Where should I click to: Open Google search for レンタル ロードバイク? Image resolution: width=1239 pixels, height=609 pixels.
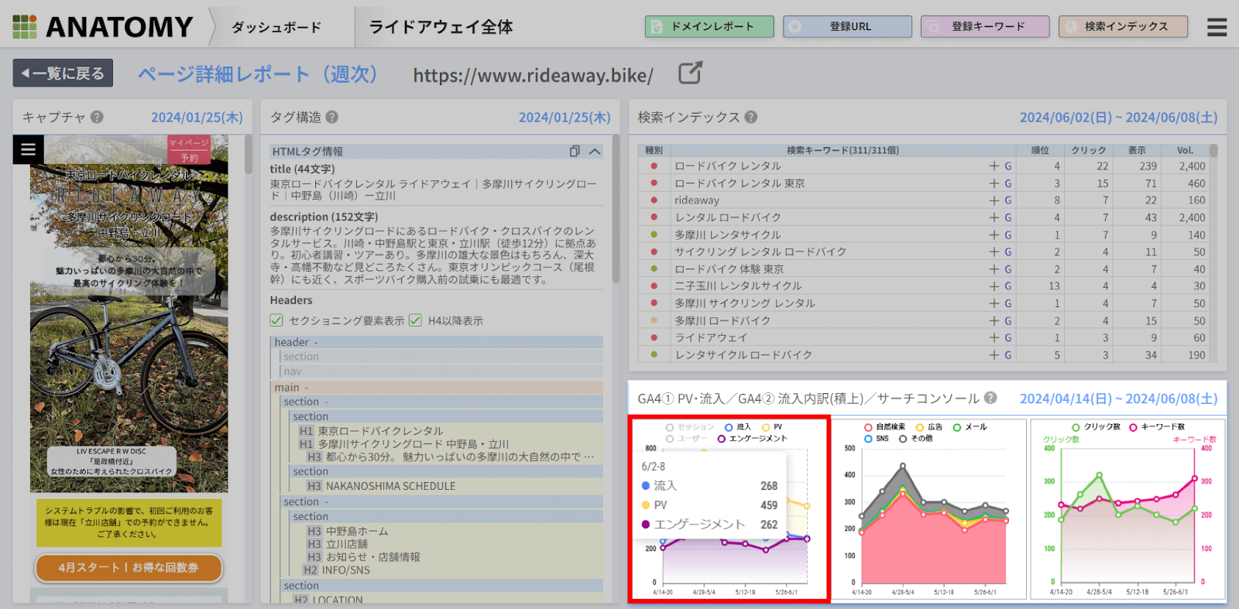[1008, 217]
